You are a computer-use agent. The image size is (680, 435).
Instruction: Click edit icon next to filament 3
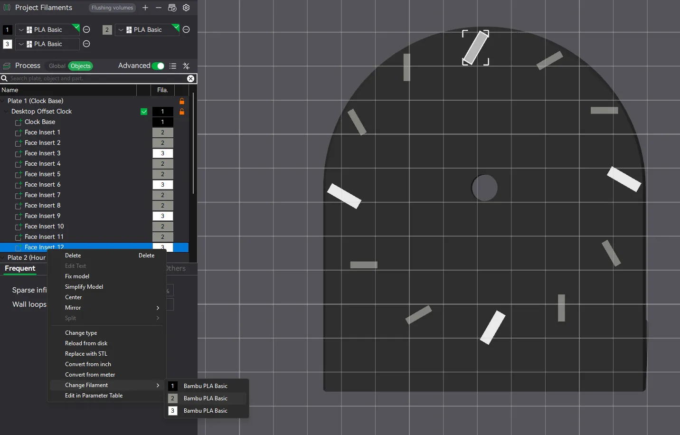86,44
